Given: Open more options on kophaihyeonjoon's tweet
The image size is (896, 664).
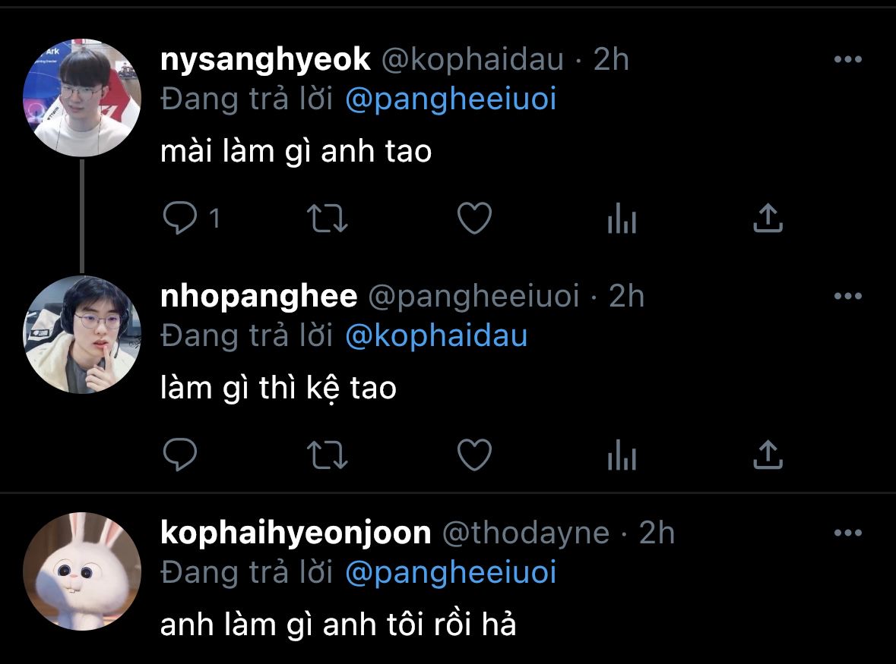Looking at the screenshot, I should (x=848, y=533).
